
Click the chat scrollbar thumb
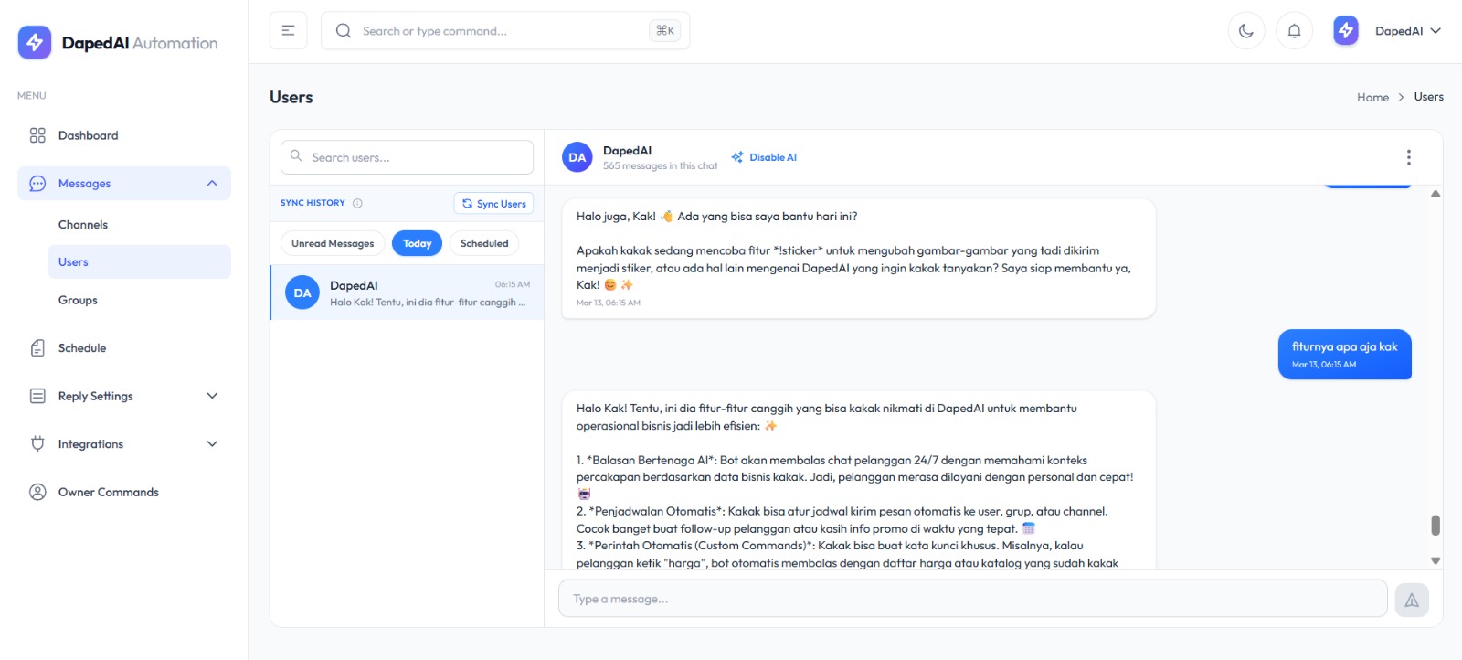coord(1436,526)
